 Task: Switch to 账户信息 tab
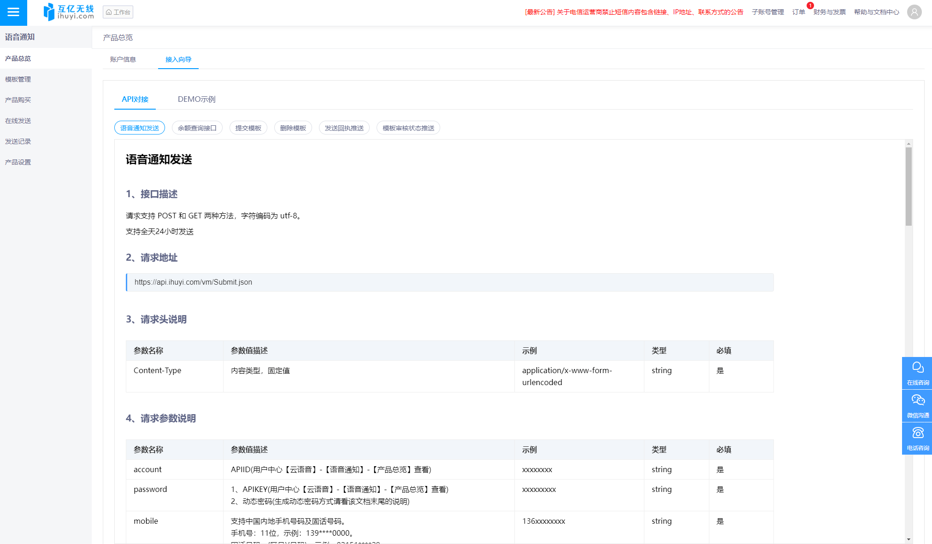click(123, 59)
